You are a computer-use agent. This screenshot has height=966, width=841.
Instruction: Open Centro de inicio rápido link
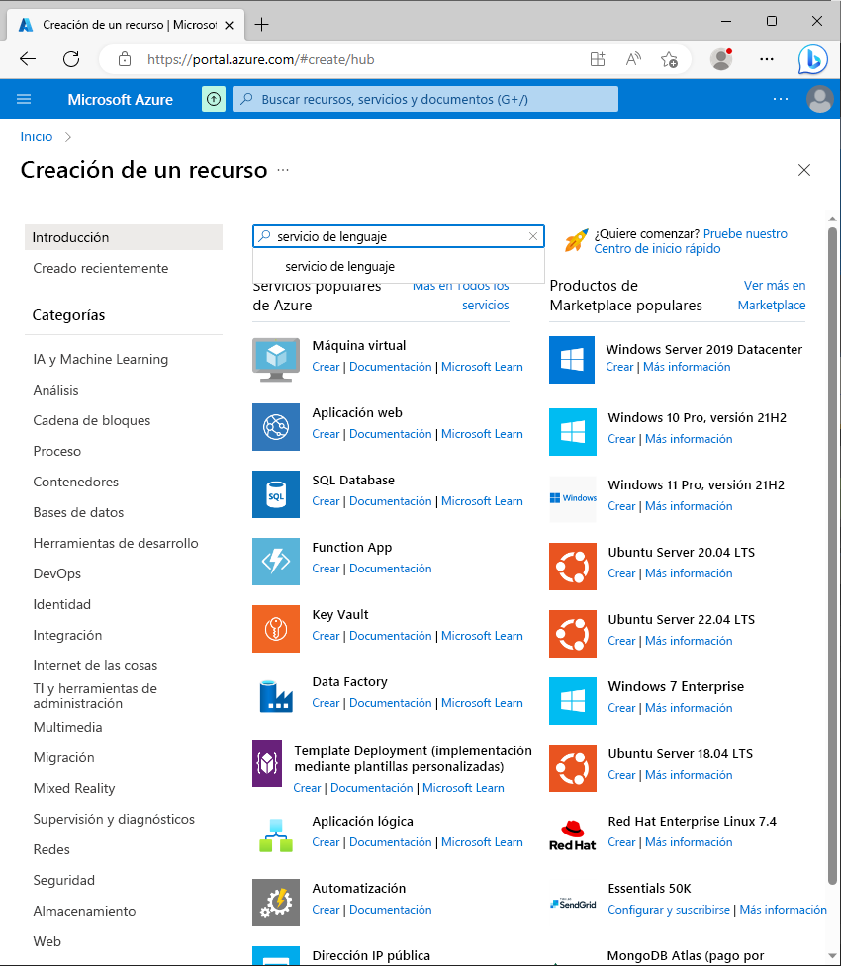[657, 249]
